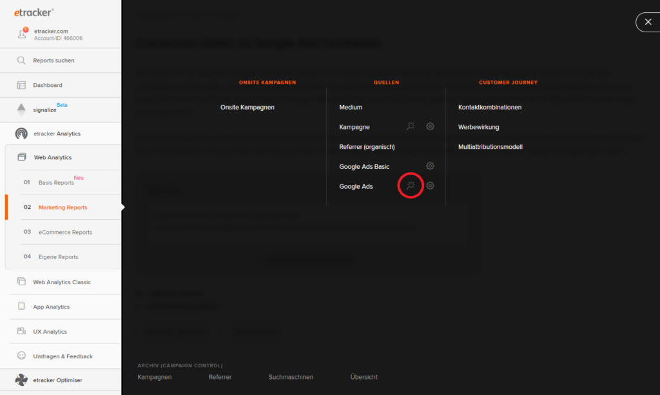The image size is (660, 395).
Task: Select the App Analytics phone icon
Action: click(x=21, y=306)
